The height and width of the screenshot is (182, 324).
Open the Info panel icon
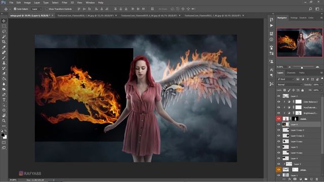[271, 39]
